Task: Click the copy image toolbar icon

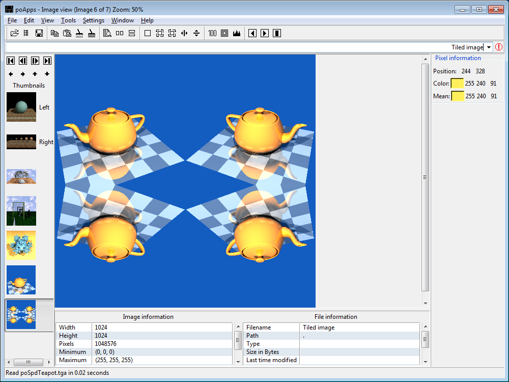Action: 54,33
